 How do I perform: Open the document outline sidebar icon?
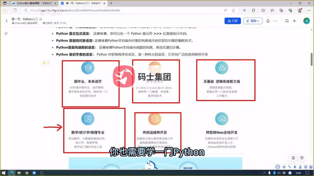6,34
